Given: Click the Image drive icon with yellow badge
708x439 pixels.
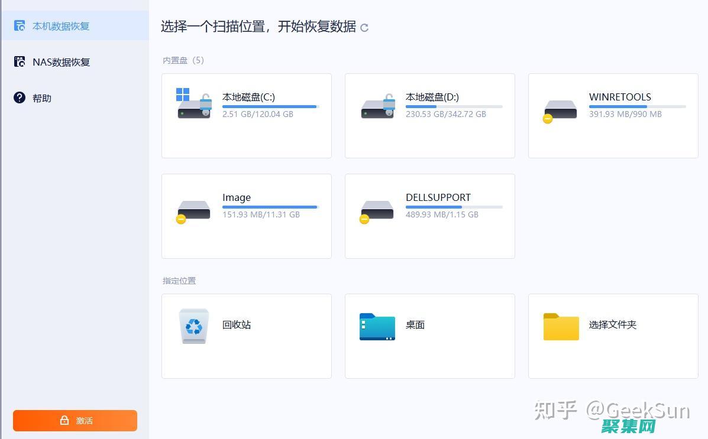Looking at the screenshot, I should click(x=193, y=210).
